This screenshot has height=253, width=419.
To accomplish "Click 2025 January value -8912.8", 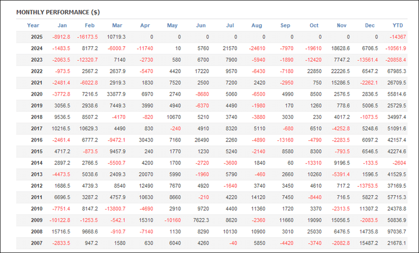I will tap(61, 37).
